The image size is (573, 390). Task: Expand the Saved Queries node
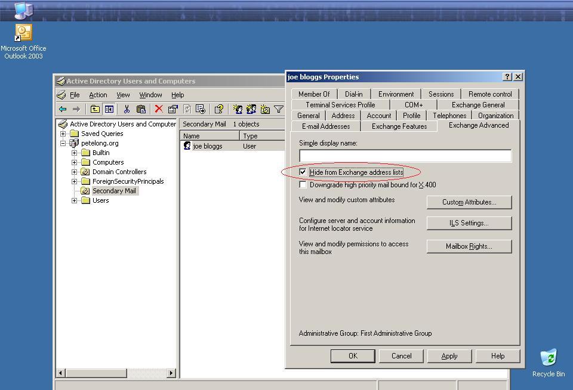pos(63,134)
